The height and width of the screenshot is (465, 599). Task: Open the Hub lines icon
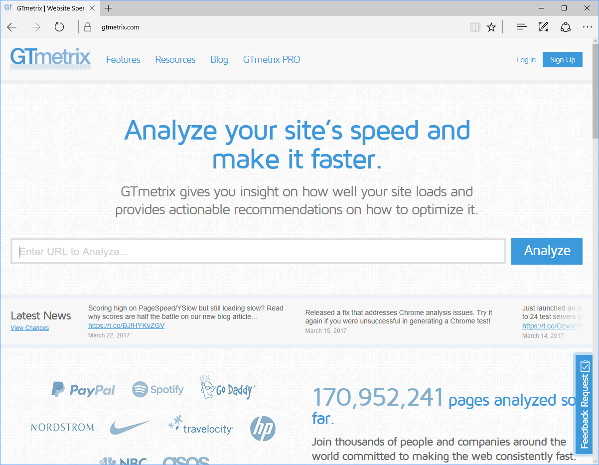pyautogui.click(x=521, y=27)
